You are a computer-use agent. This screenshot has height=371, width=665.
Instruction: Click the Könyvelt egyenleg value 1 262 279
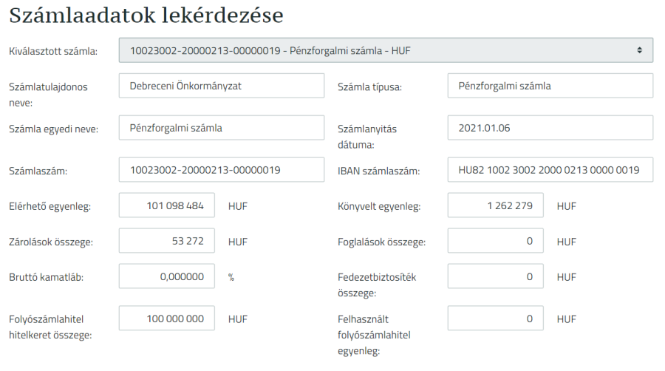click(x=495, y=205)
